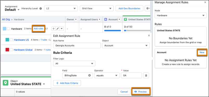The image size is (209, 97).
Task: Click the teal Hardware US color swatch
Action: coord(7,40)
